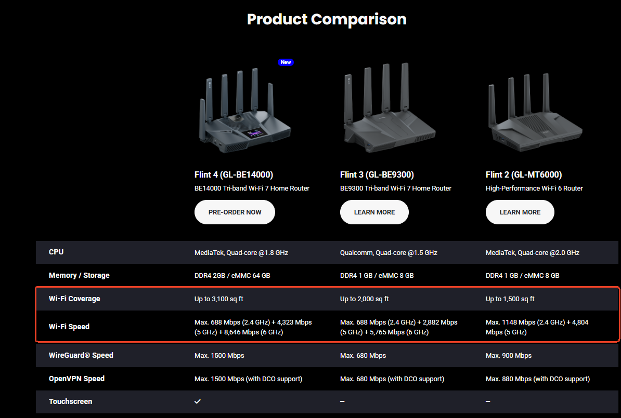Click the Memory / Storage row label
Screen dimensions: 621x418
click(79, 275)
